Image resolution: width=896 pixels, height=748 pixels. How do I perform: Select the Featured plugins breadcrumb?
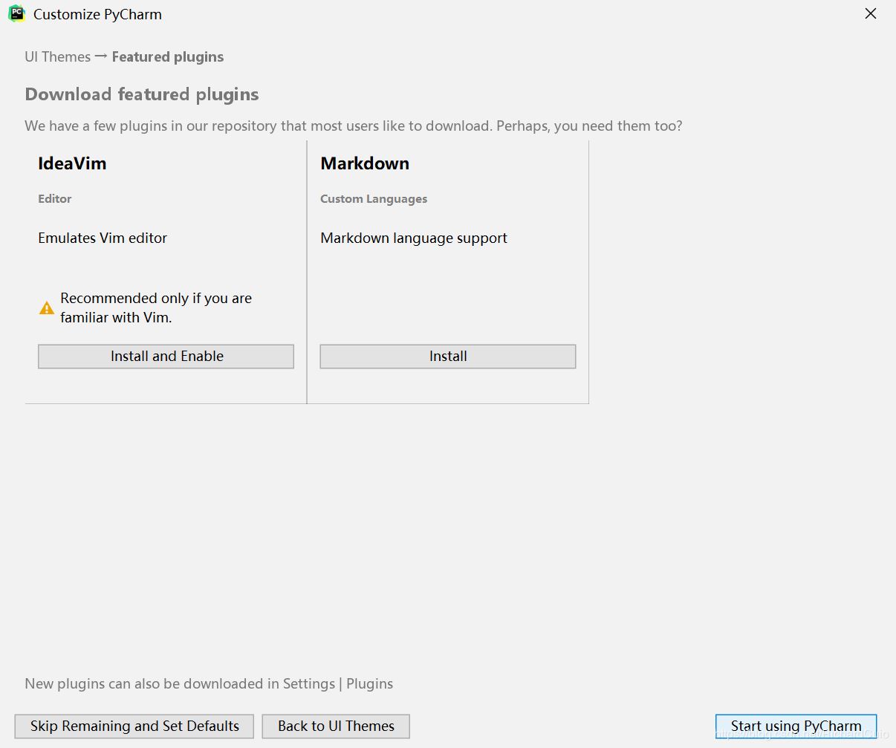167,57
